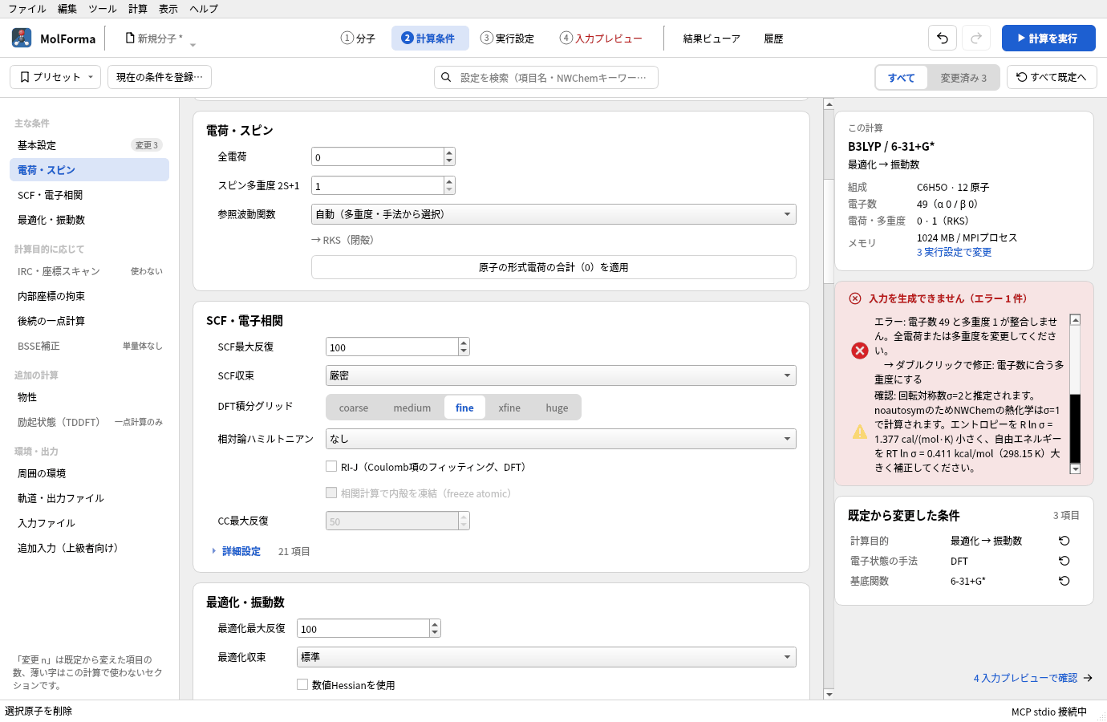Focus the 設定を検索 search field
Screen dimensions: 1107x722
click(546, 77)
